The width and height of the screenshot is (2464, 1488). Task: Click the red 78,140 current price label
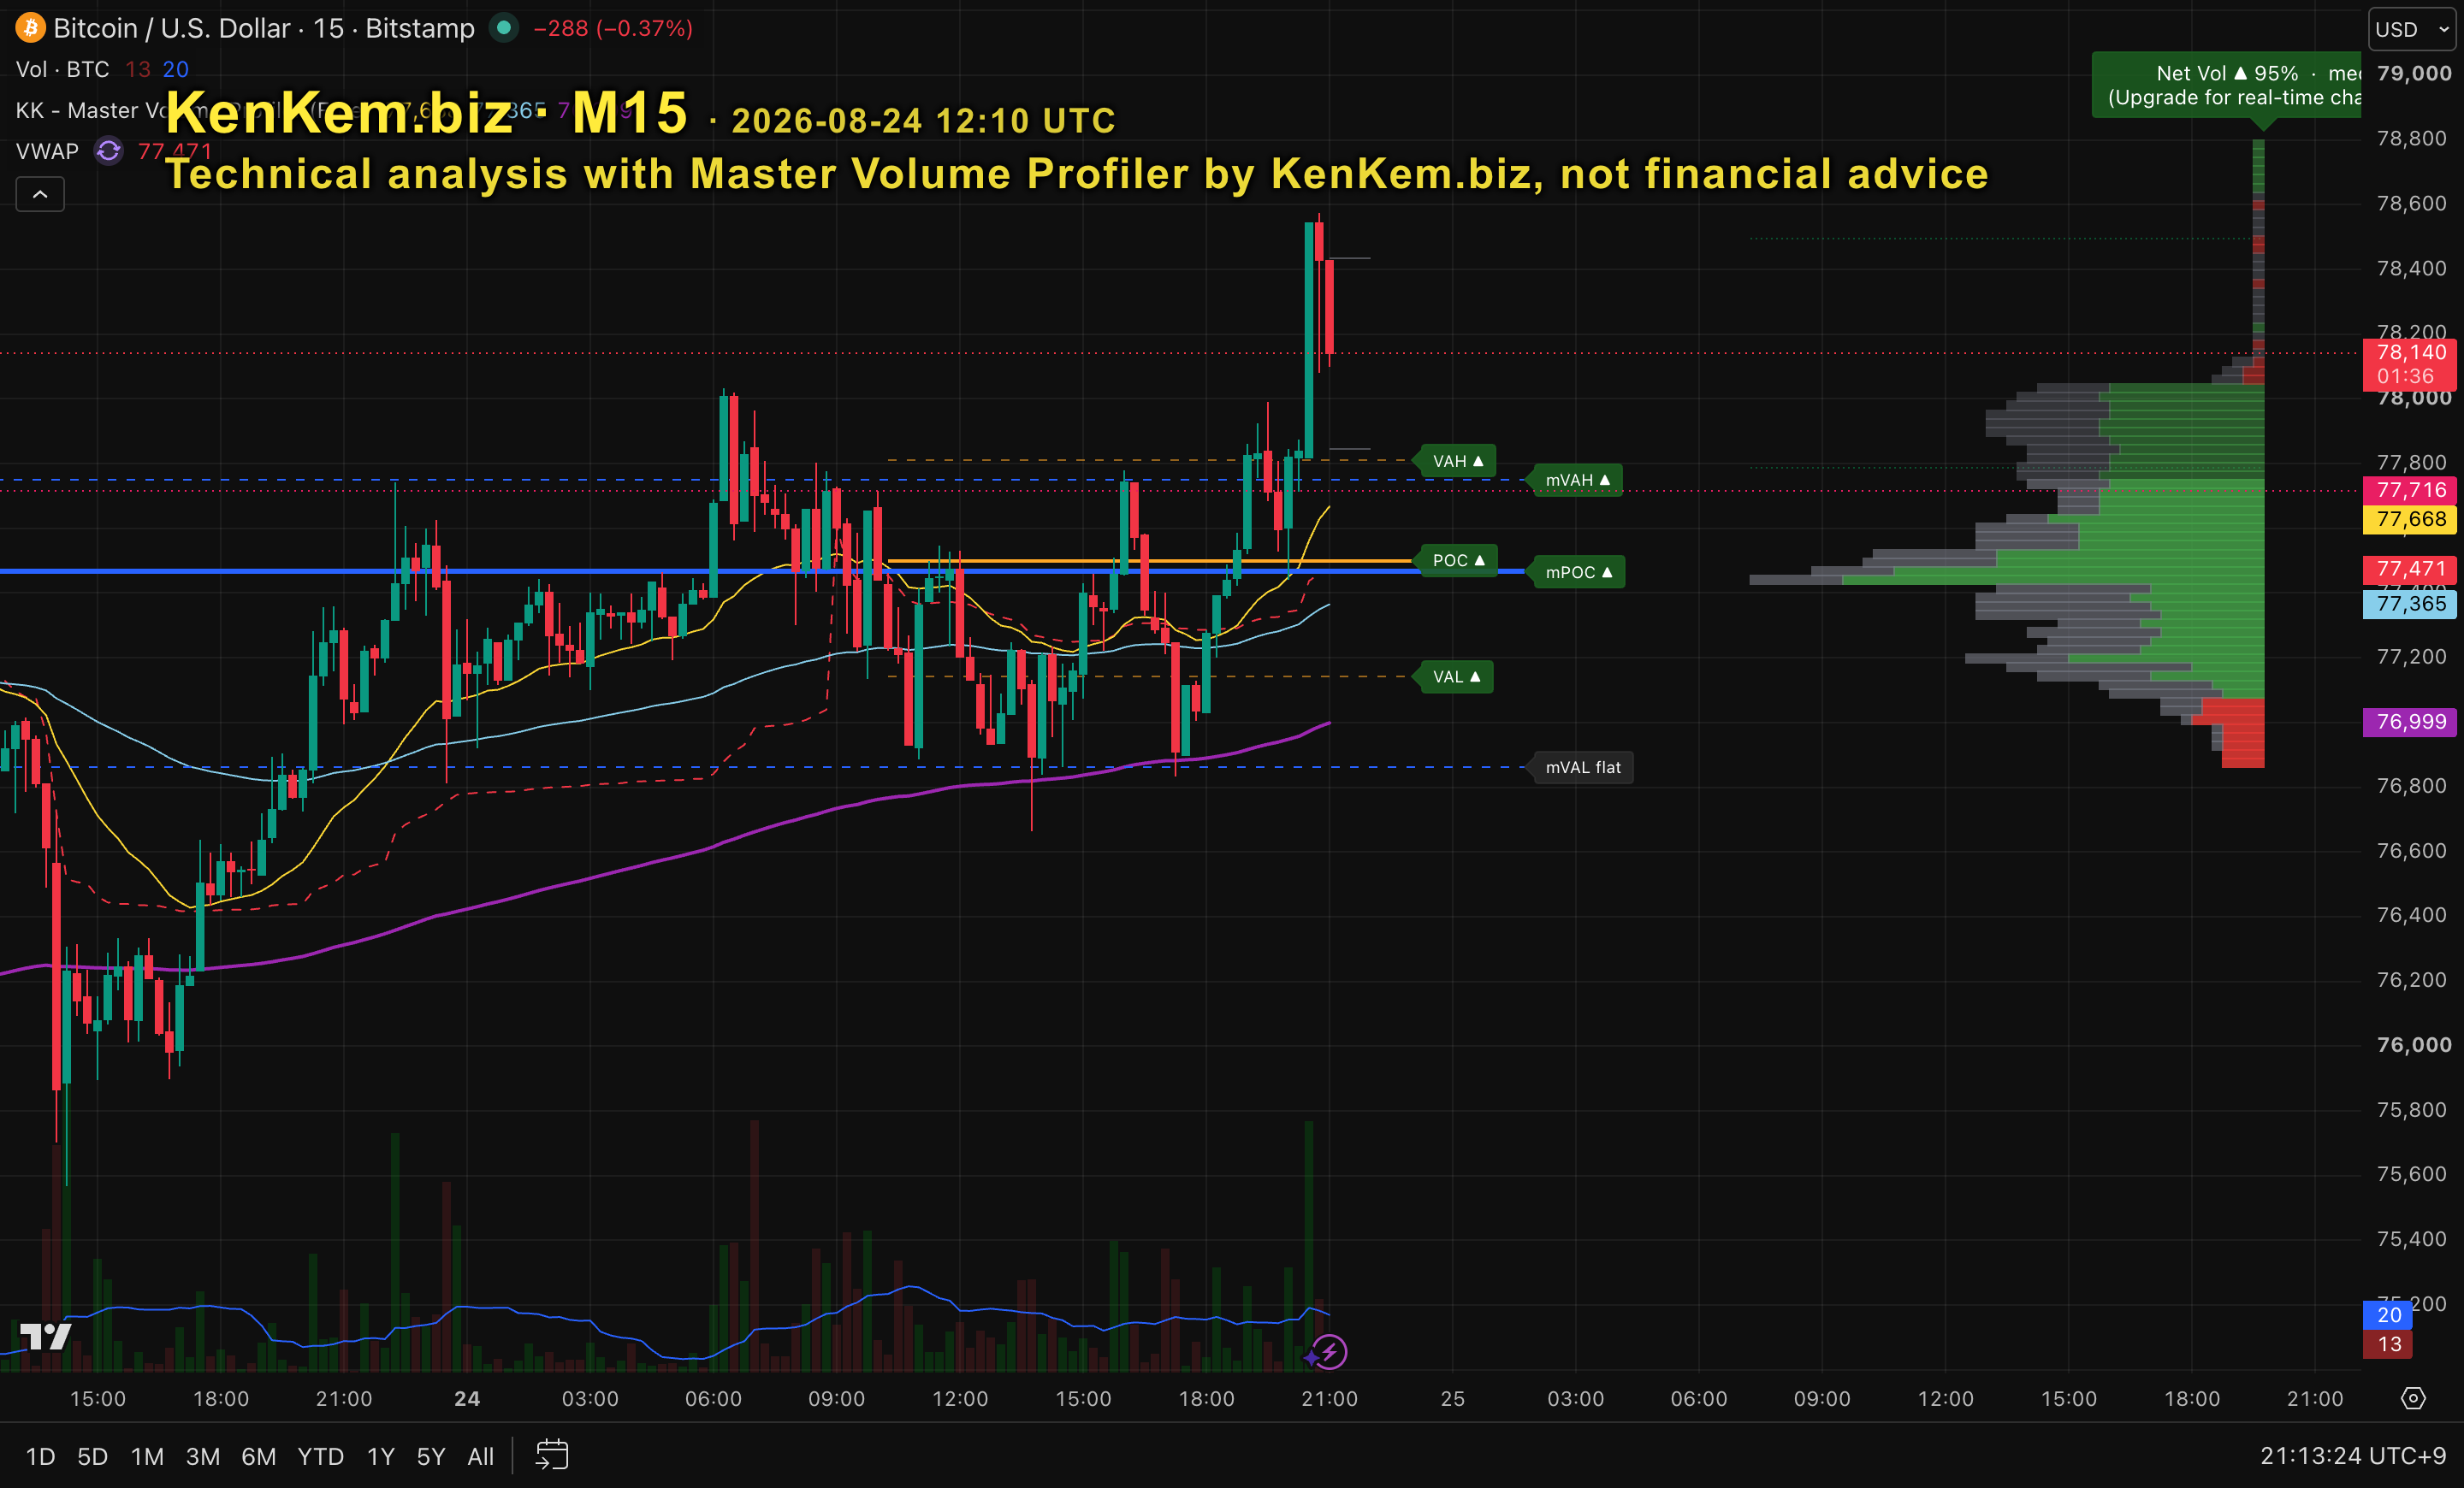pos(2410,363)
